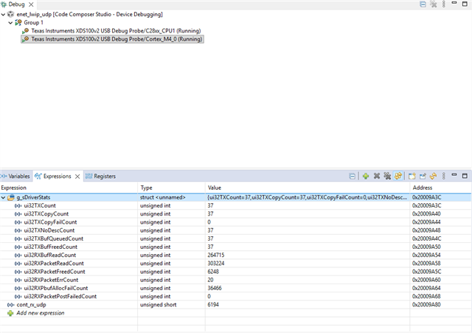Minimize the Expressions panel

pos(454,175)
